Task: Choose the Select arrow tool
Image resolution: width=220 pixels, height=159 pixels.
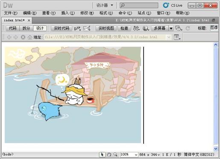Action: (x=102, y=154)
